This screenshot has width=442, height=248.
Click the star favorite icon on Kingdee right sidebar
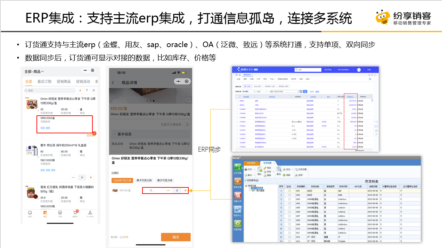pos(376,130)
